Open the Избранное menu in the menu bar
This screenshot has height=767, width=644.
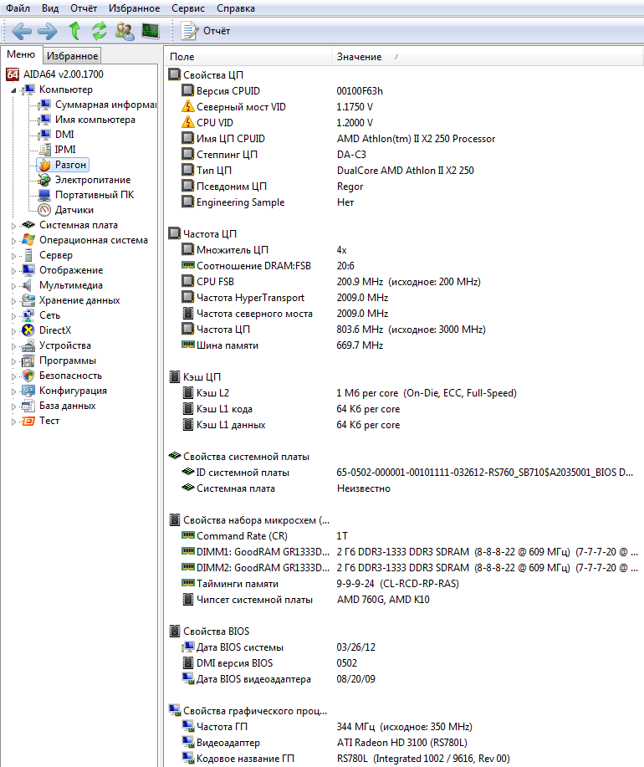click(134, 8)
